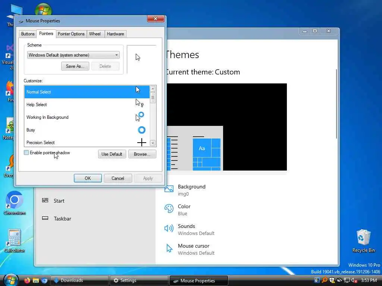Switch to the Pointer Options tab

(71, 34)
